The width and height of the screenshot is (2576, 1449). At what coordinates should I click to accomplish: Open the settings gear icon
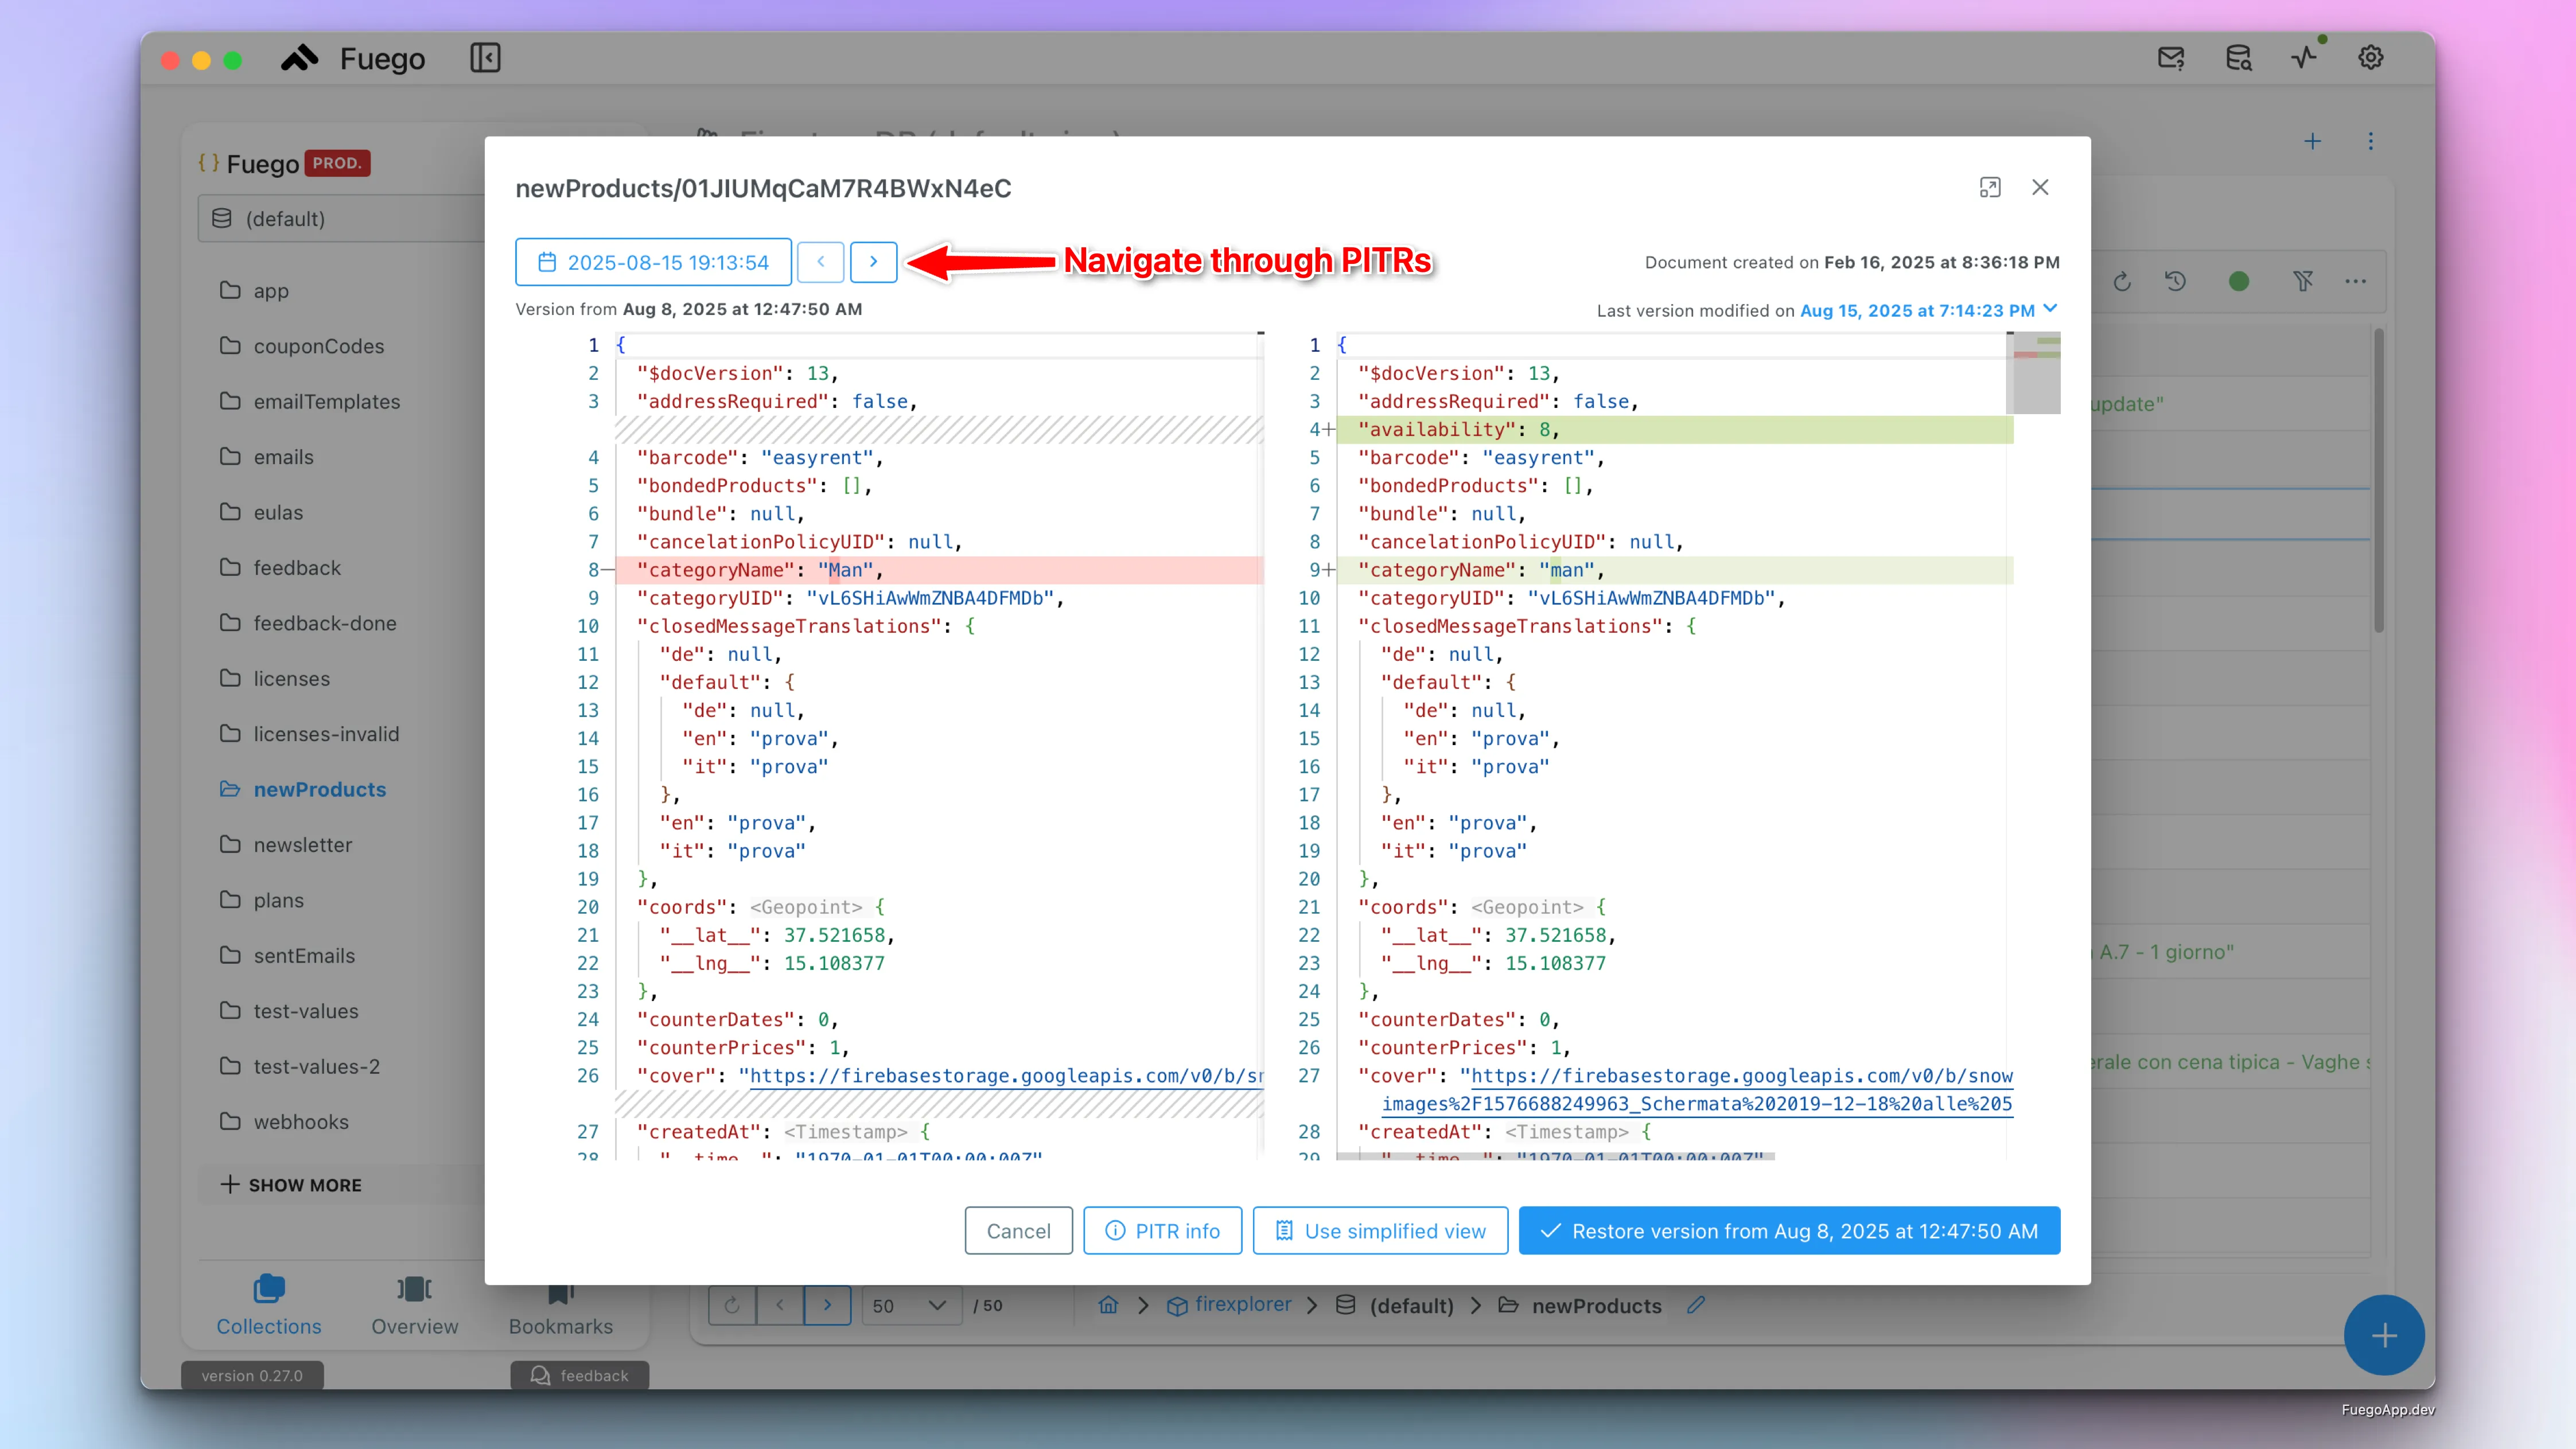pos(2370,58)
